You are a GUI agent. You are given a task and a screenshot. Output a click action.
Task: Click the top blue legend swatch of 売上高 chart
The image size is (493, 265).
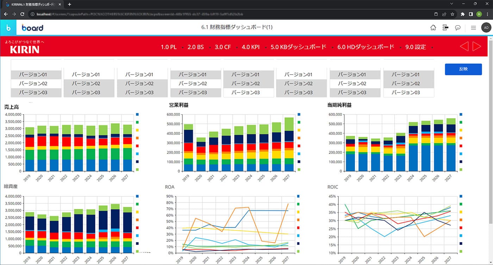tap(137, 115)
